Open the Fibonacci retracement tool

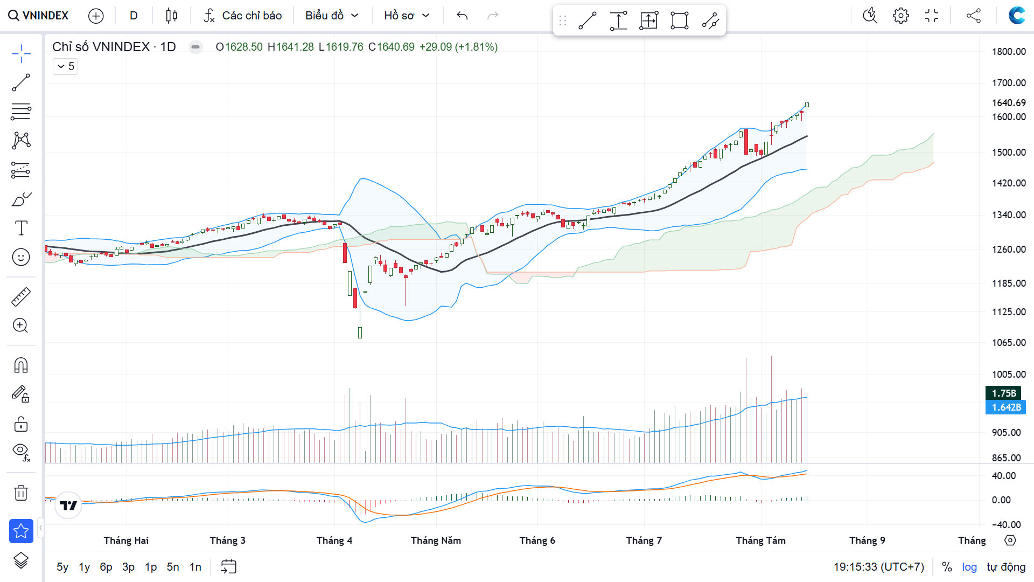click(x=21, y=112)
